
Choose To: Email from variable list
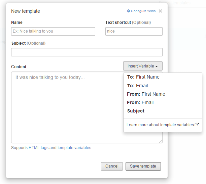pyautogui.click(x=138, y=86)
